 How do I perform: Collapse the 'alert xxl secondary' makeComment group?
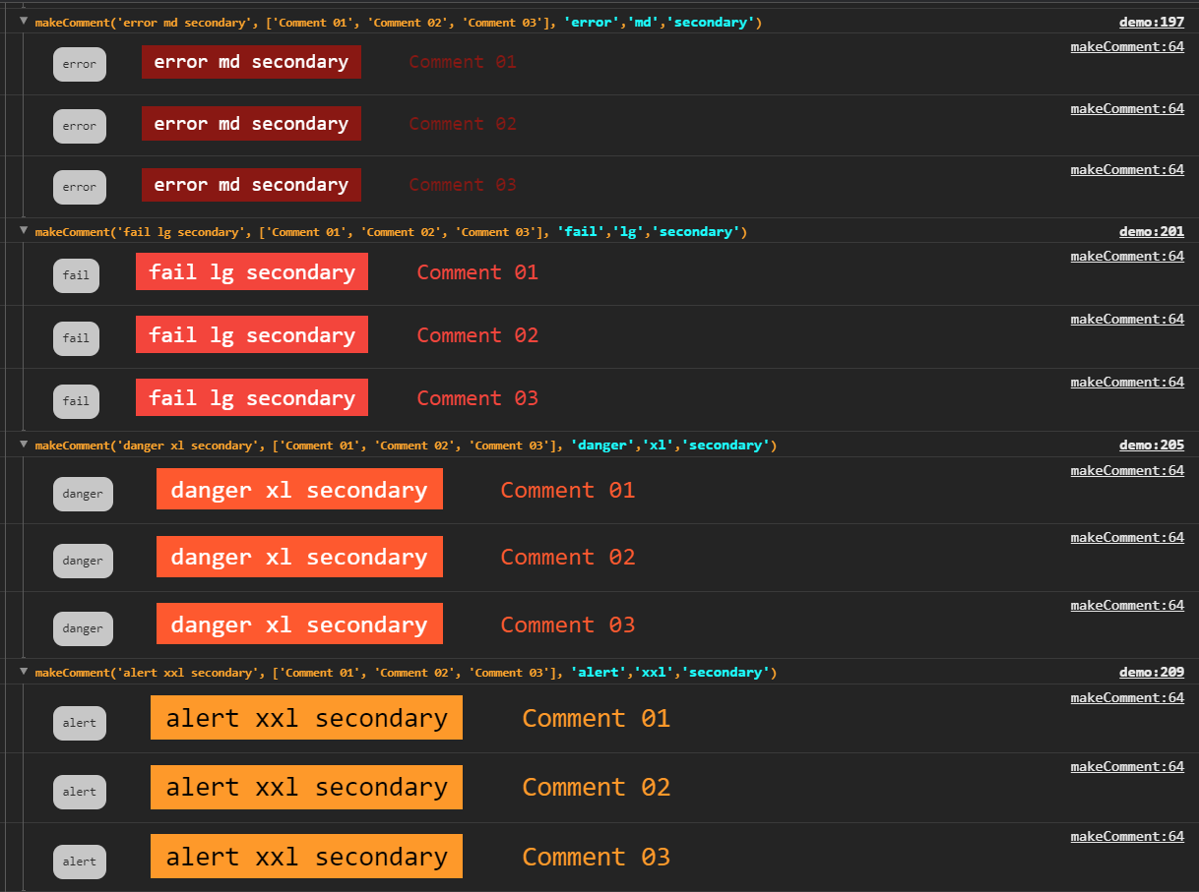[x=24, y=671]
